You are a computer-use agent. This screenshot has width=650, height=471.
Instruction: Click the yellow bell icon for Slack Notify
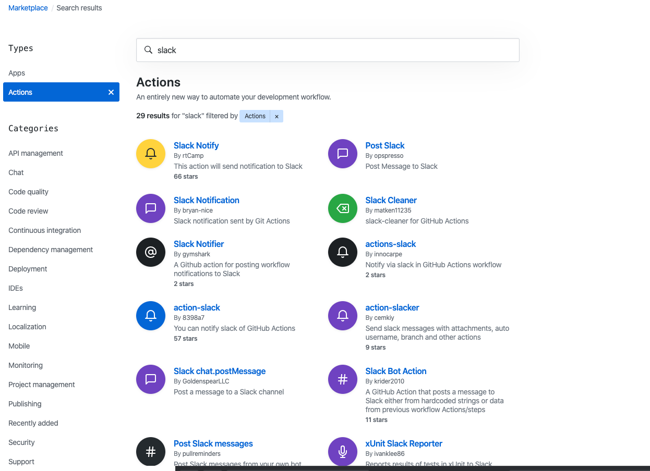click(151, 154)
